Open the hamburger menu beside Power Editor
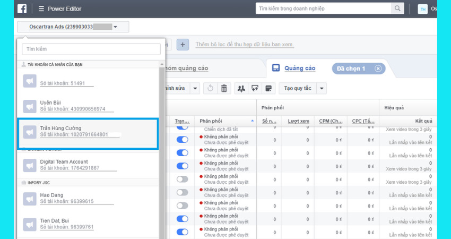 (41, 9)
